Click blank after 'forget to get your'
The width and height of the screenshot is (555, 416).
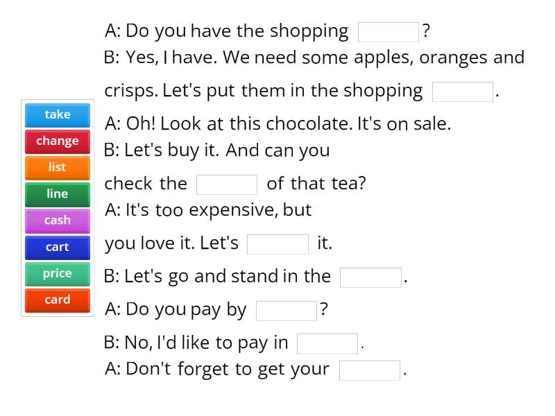pos(370,370)
